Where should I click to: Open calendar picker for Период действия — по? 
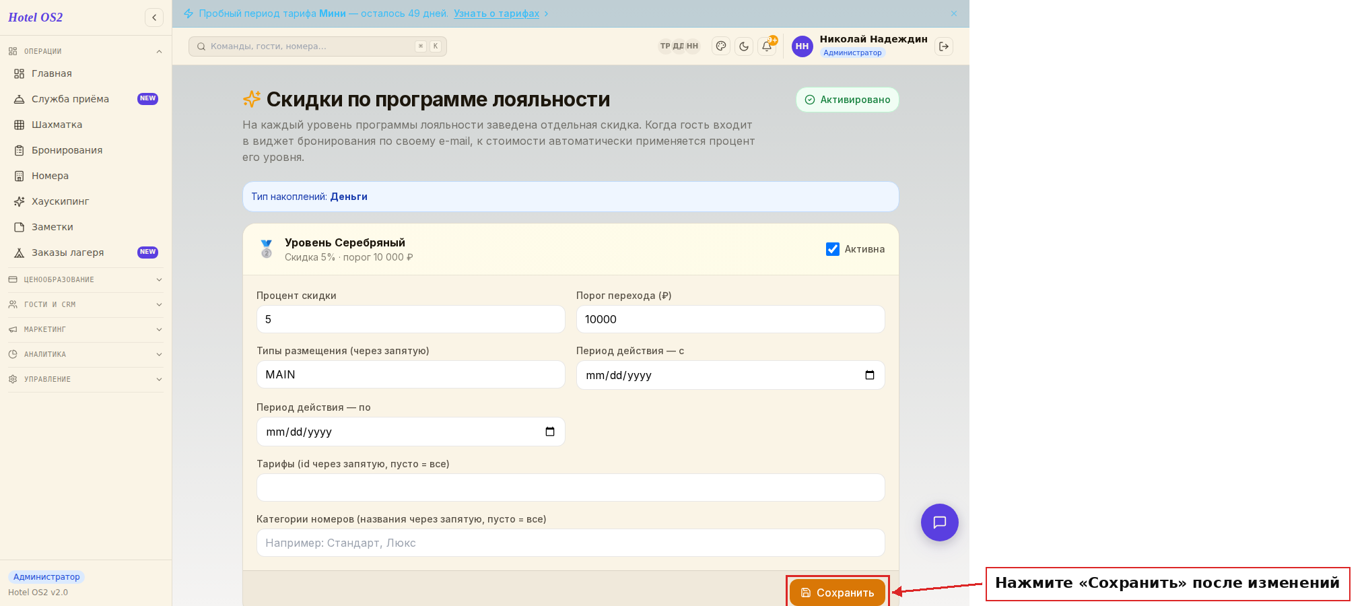click(550, 432)
